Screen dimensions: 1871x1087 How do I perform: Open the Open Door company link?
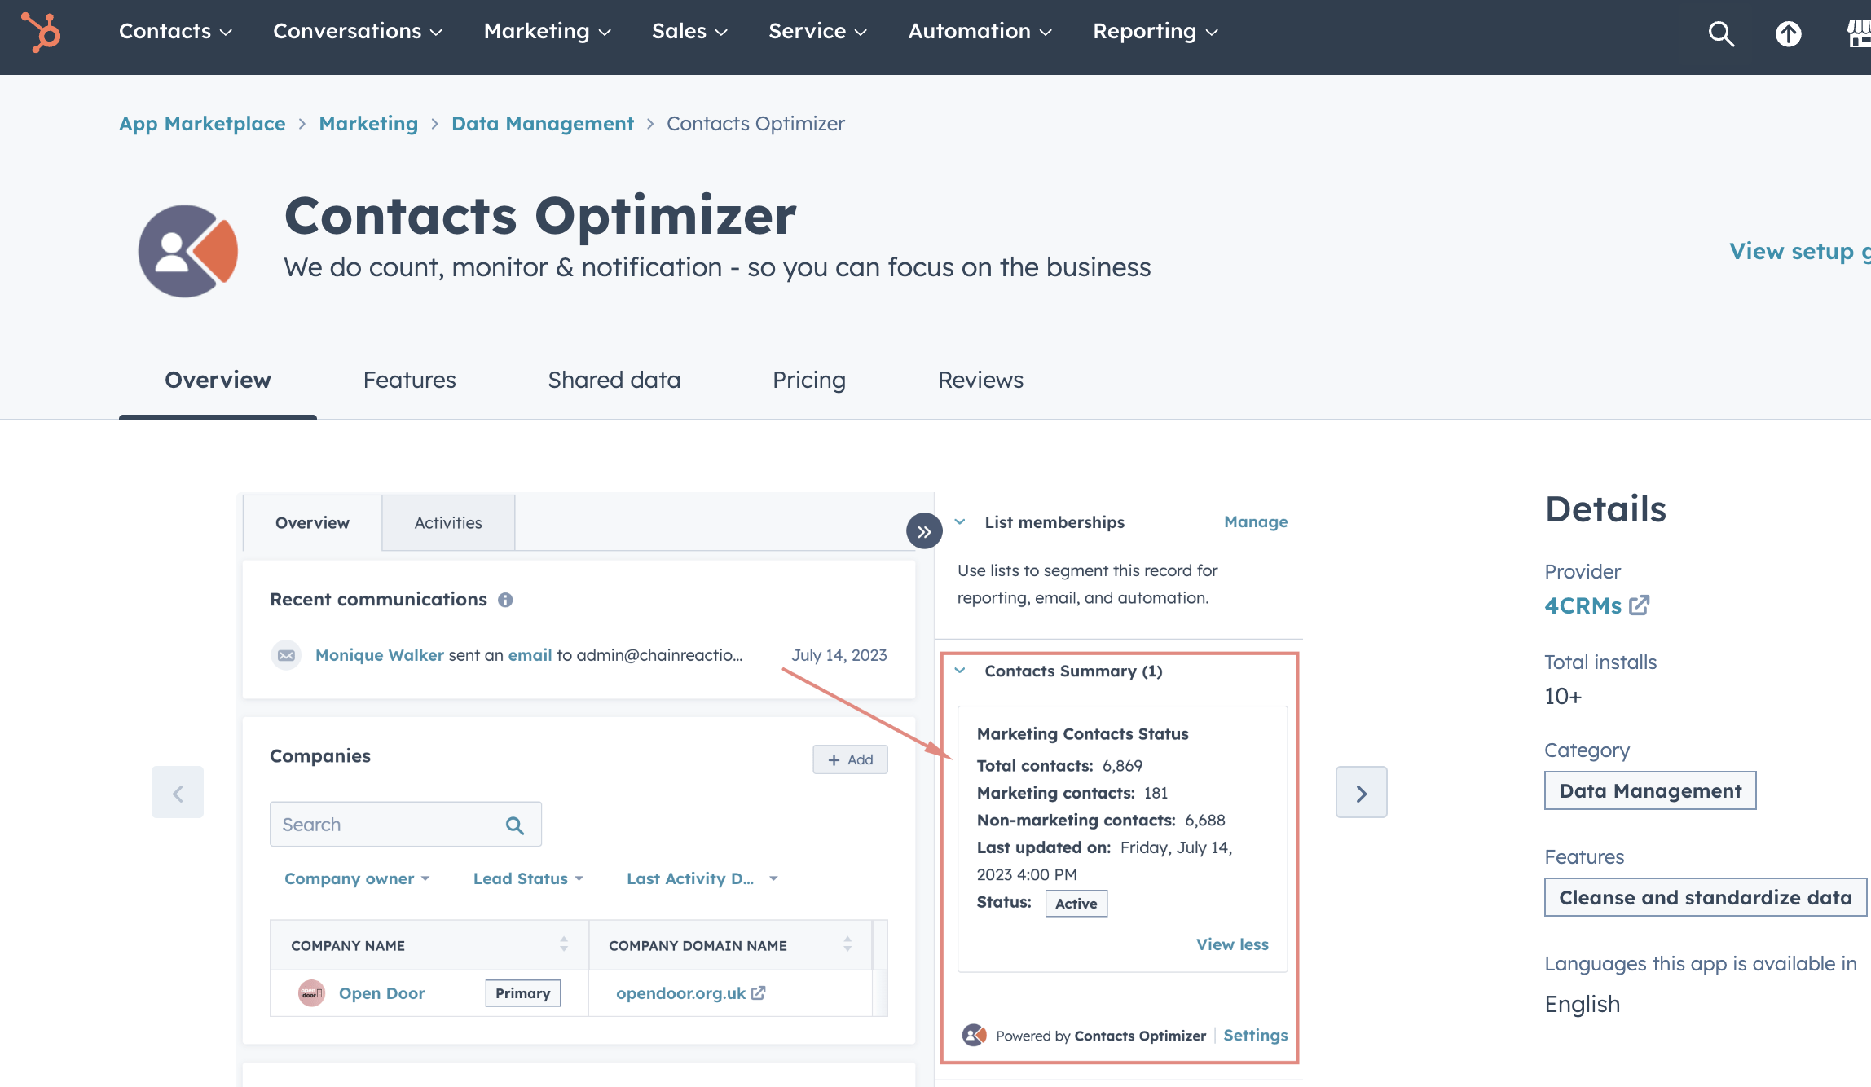(381, 993)
